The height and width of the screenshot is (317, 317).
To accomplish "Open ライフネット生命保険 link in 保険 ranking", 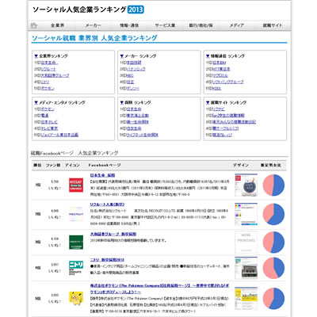I will (143, 135).
